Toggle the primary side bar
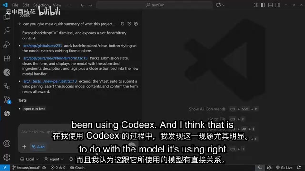The width and height of the screenshot is (305, 171). [263, 5]
